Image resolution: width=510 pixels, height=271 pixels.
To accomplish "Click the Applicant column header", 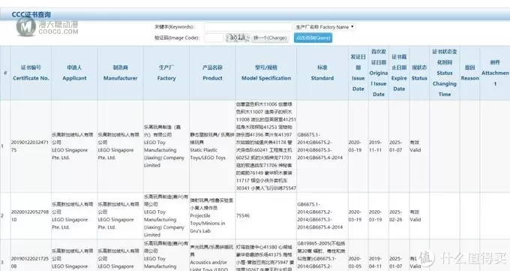I will click(x=74, y=73).
